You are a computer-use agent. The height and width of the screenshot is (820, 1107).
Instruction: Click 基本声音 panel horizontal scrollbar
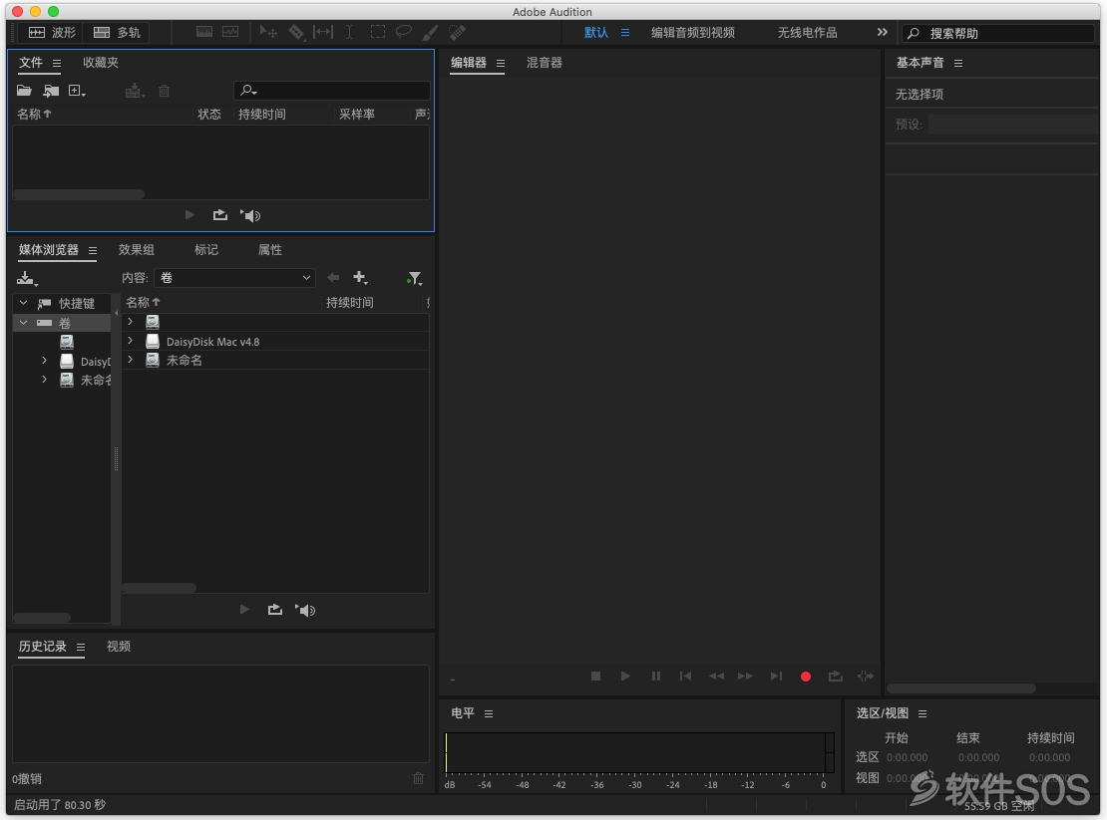coord(960,688)
